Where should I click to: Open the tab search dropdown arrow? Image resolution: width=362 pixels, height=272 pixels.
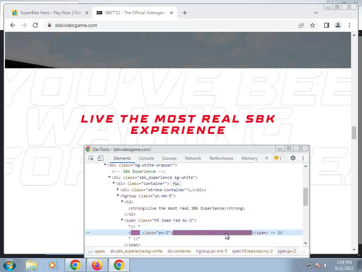[316, 13]
